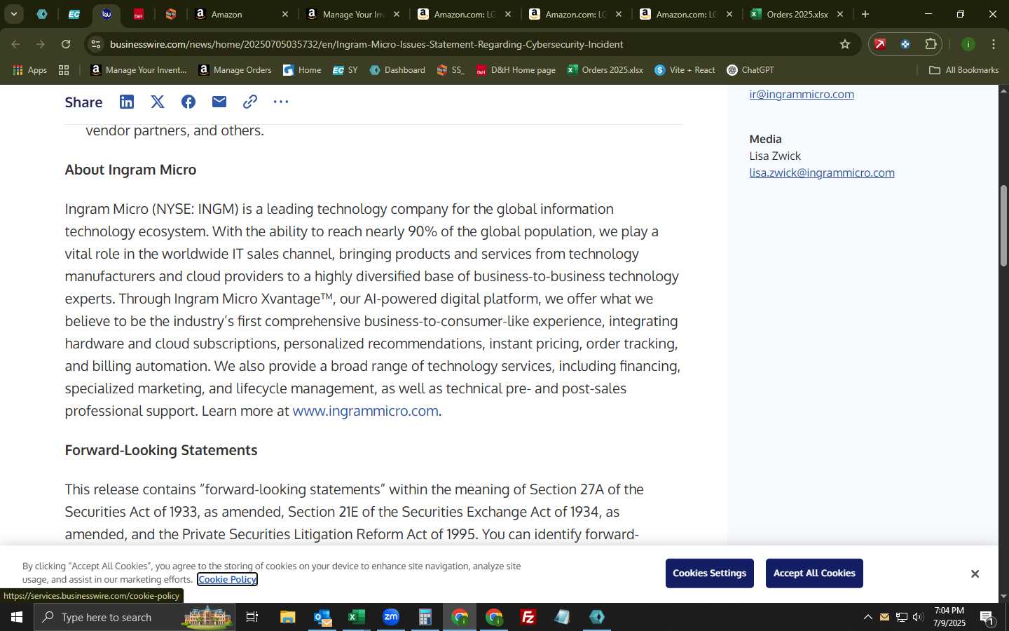This screenshot has height=631, width=1009.
Task: Switch to the EC pinned tab
Action: (74, 14)
